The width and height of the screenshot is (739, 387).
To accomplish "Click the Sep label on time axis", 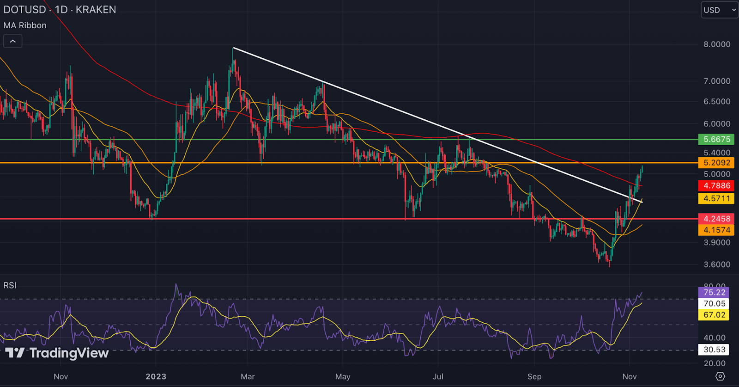I will pos(534,376).
